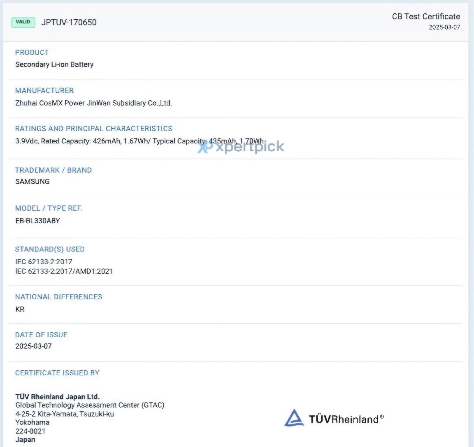Click TÜV Rheinland Japan Ltd. issuer name
Viewport: 474px width, 447px height.
(57, 396)
